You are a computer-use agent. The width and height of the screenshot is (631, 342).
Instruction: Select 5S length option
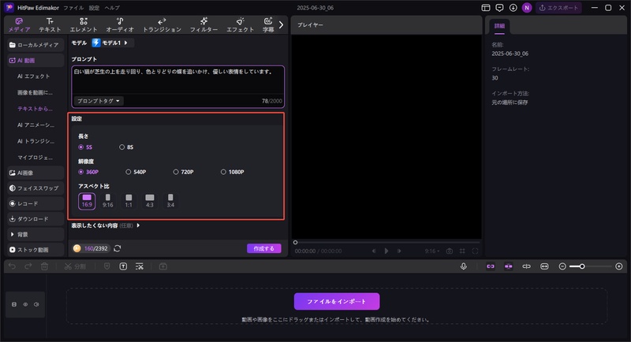[x=85, y=147]
